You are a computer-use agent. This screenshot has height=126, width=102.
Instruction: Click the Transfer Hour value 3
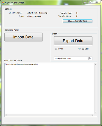pyautogui.click(x=77, y=13)
